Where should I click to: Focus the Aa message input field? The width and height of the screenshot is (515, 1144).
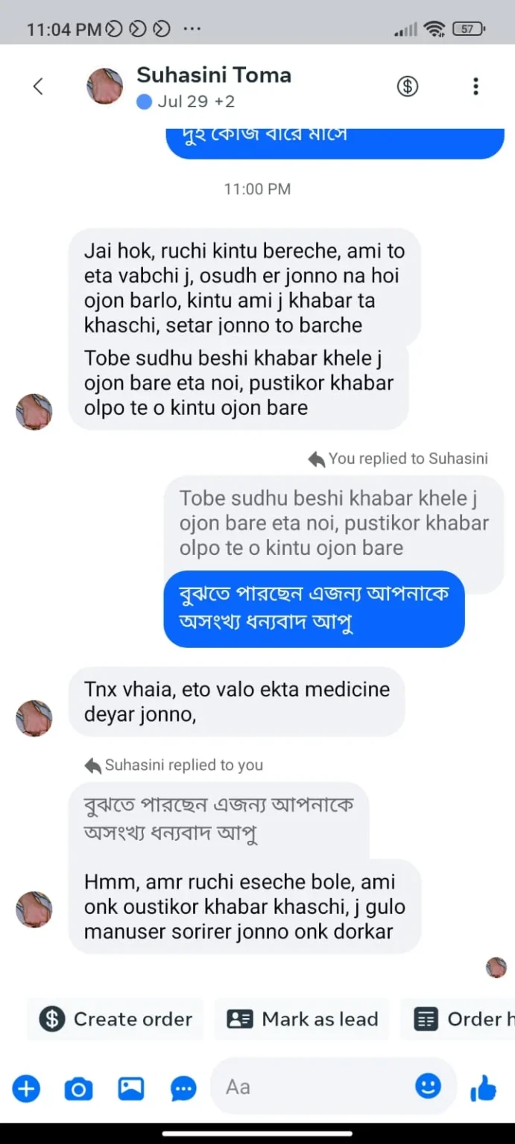pos(313,1087)
